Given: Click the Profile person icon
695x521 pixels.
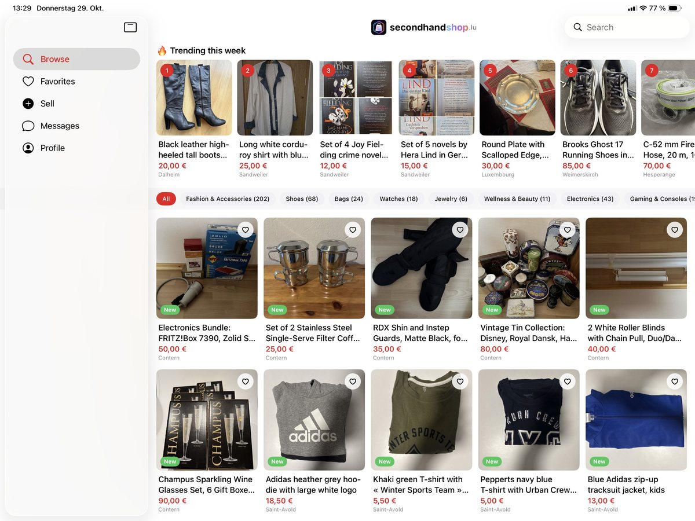Looking at the screenshot, I should (x=28, y=148).
